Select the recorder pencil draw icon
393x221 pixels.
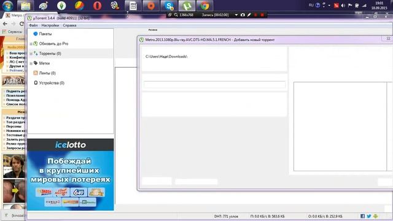[249, 15]
